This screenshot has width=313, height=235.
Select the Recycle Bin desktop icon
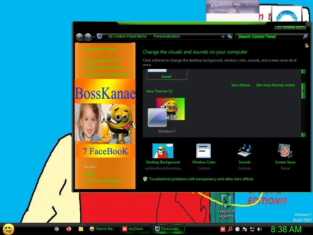point(226,206)
